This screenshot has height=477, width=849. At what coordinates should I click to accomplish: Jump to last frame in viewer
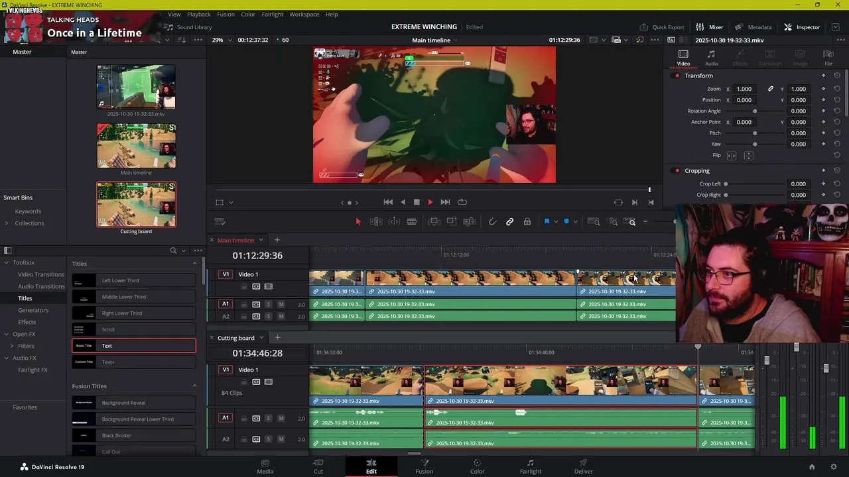coord(445,202)
